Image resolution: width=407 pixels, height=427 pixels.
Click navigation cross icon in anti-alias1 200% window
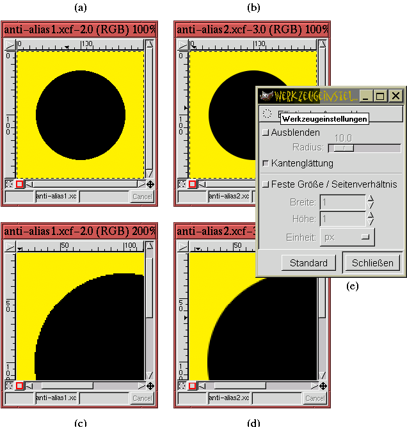[150, 386]
